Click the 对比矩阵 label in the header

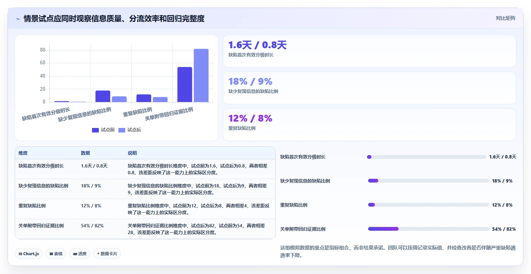505,18
